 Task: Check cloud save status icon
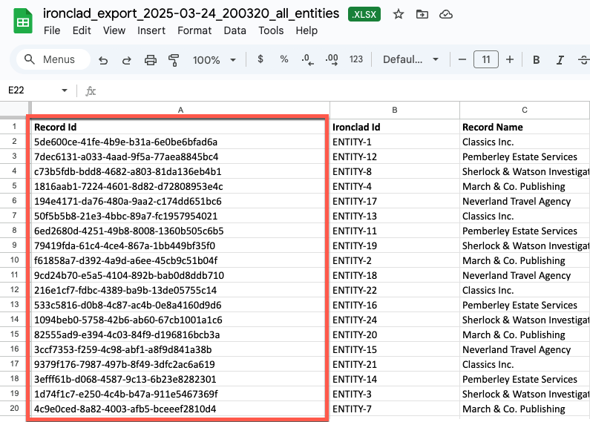445,14
